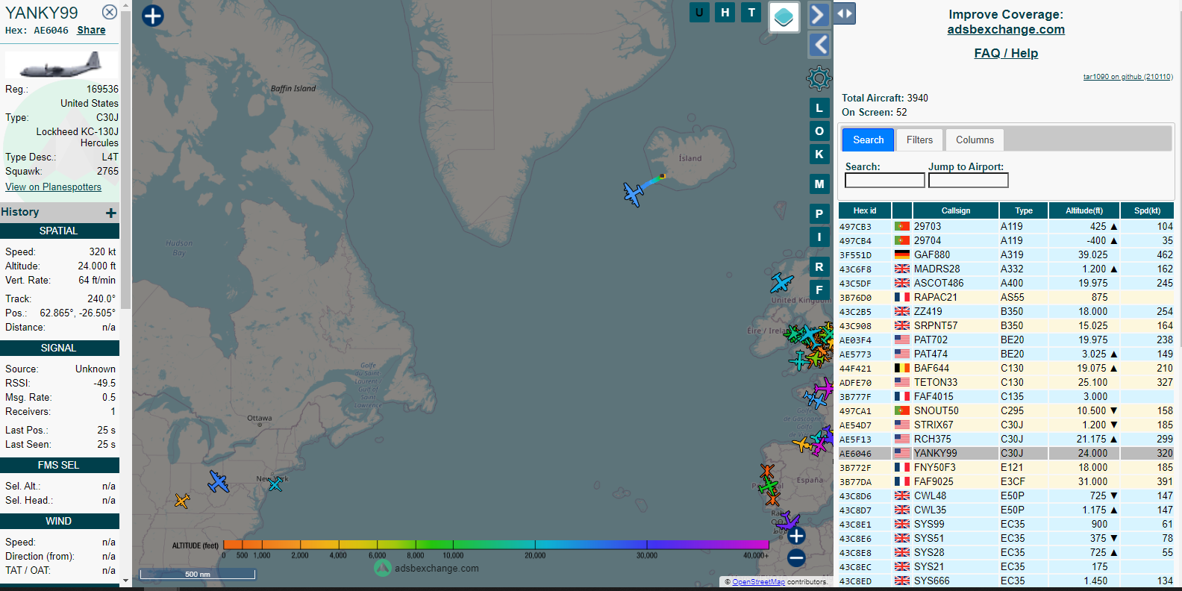This screenshot has height=591, width=1182.
Task: Click French flag icon in RAPAC21 row
Action: [902, 297]
